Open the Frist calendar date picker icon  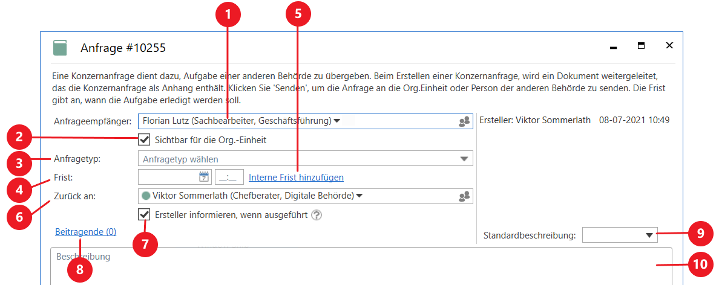[x=204, y=177]
